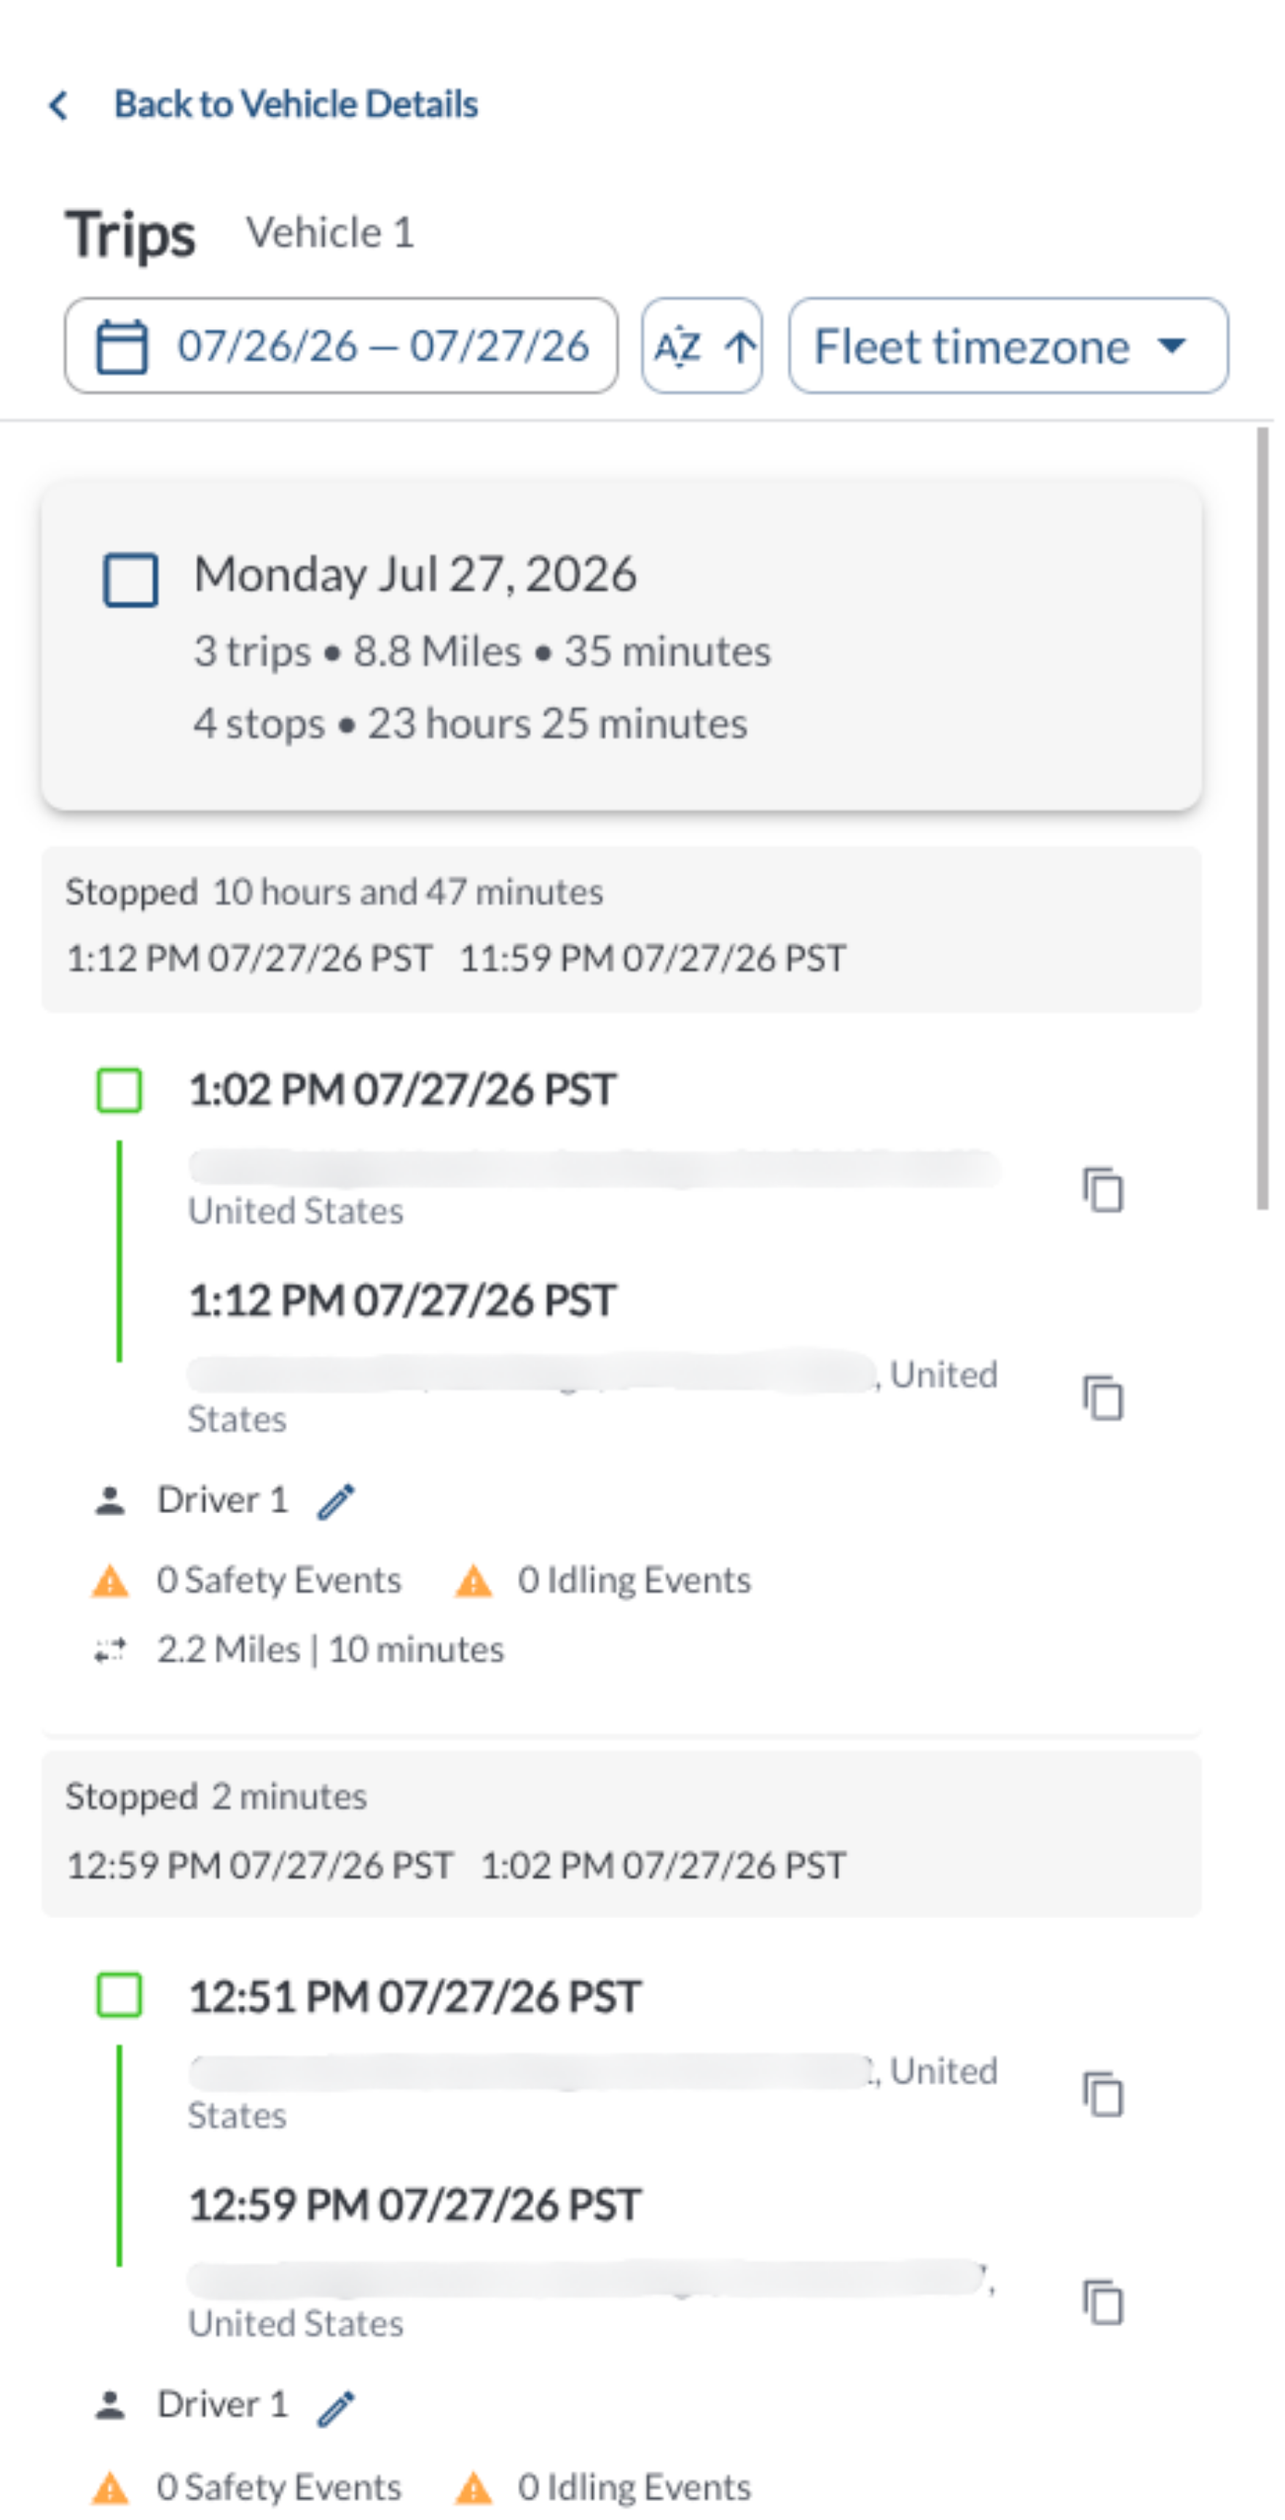This screenshot has height=2520, width=1285.
Task: Copy start address of 1:02 PM trip
Action: [x=1103, y=1190]
